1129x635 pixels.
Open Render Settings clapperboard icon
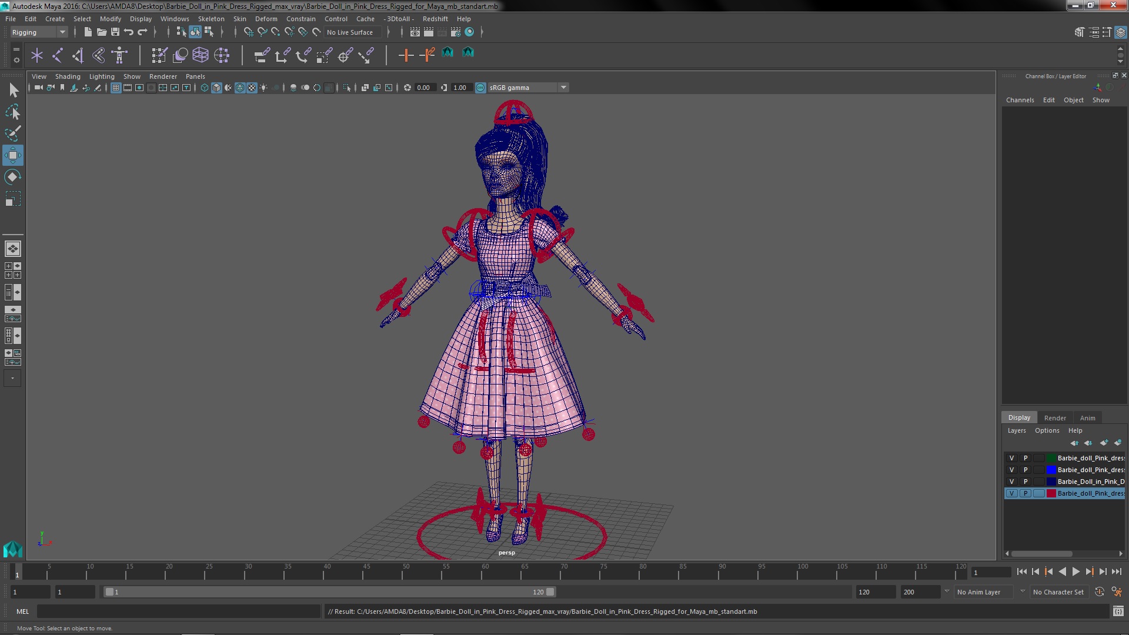[456, 32]
